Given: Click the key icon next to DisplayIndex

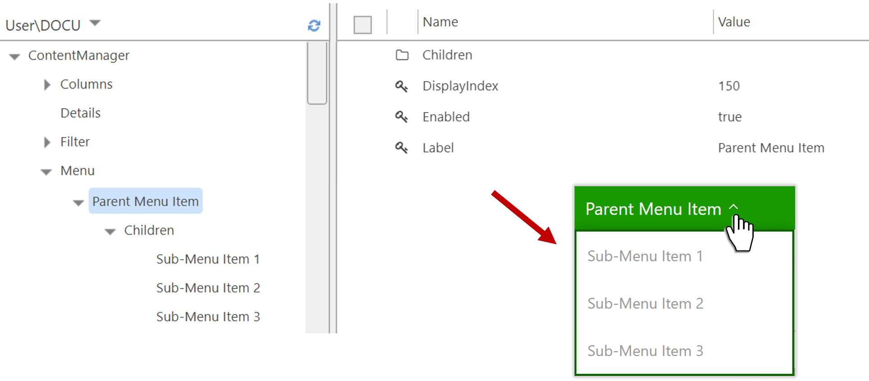Looking at the screenshot, I should (401, 86).
